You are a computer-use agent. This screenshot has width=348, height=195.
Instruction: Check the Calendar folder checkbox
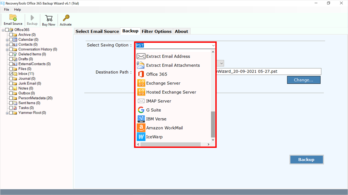pos(11,40)
